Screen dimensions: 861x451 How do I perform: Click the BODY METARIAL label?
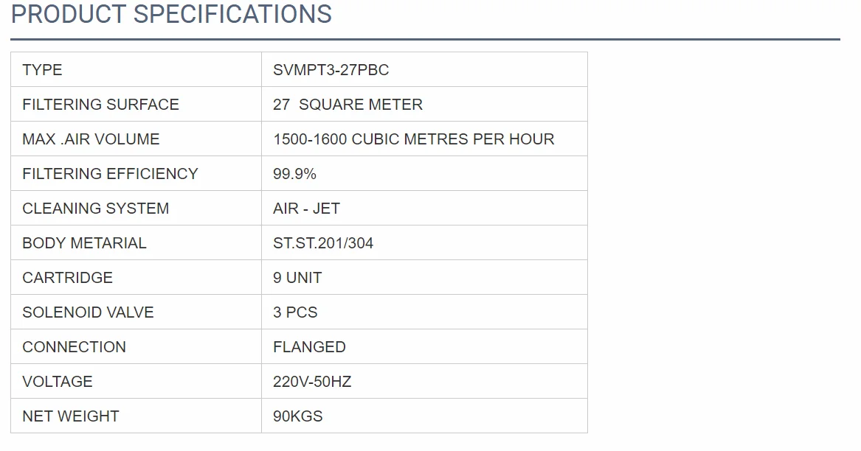(x=84, y=243)
